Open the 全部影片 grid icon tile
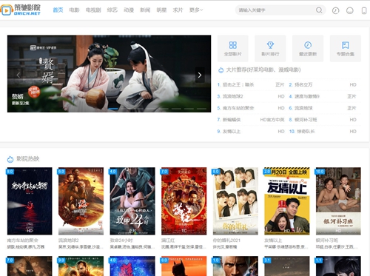Image resolution: width=370 pixels, height=276 pixels. 233,48
